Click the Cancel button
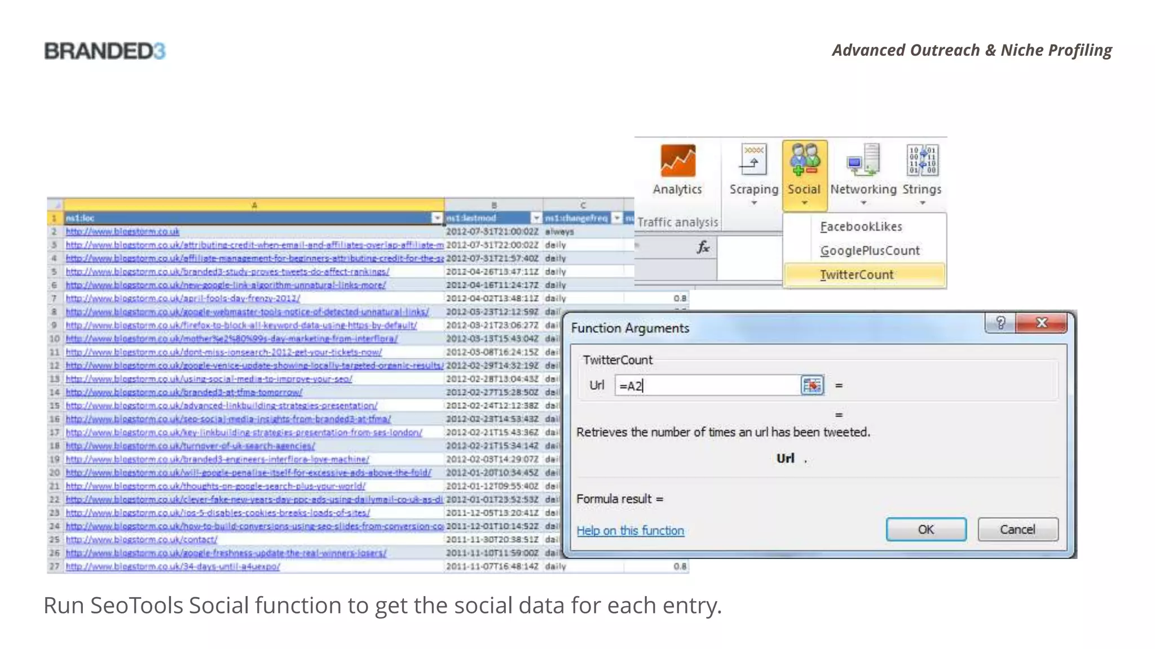This screenshot has height=649, width=1155. pos(1018,530)
